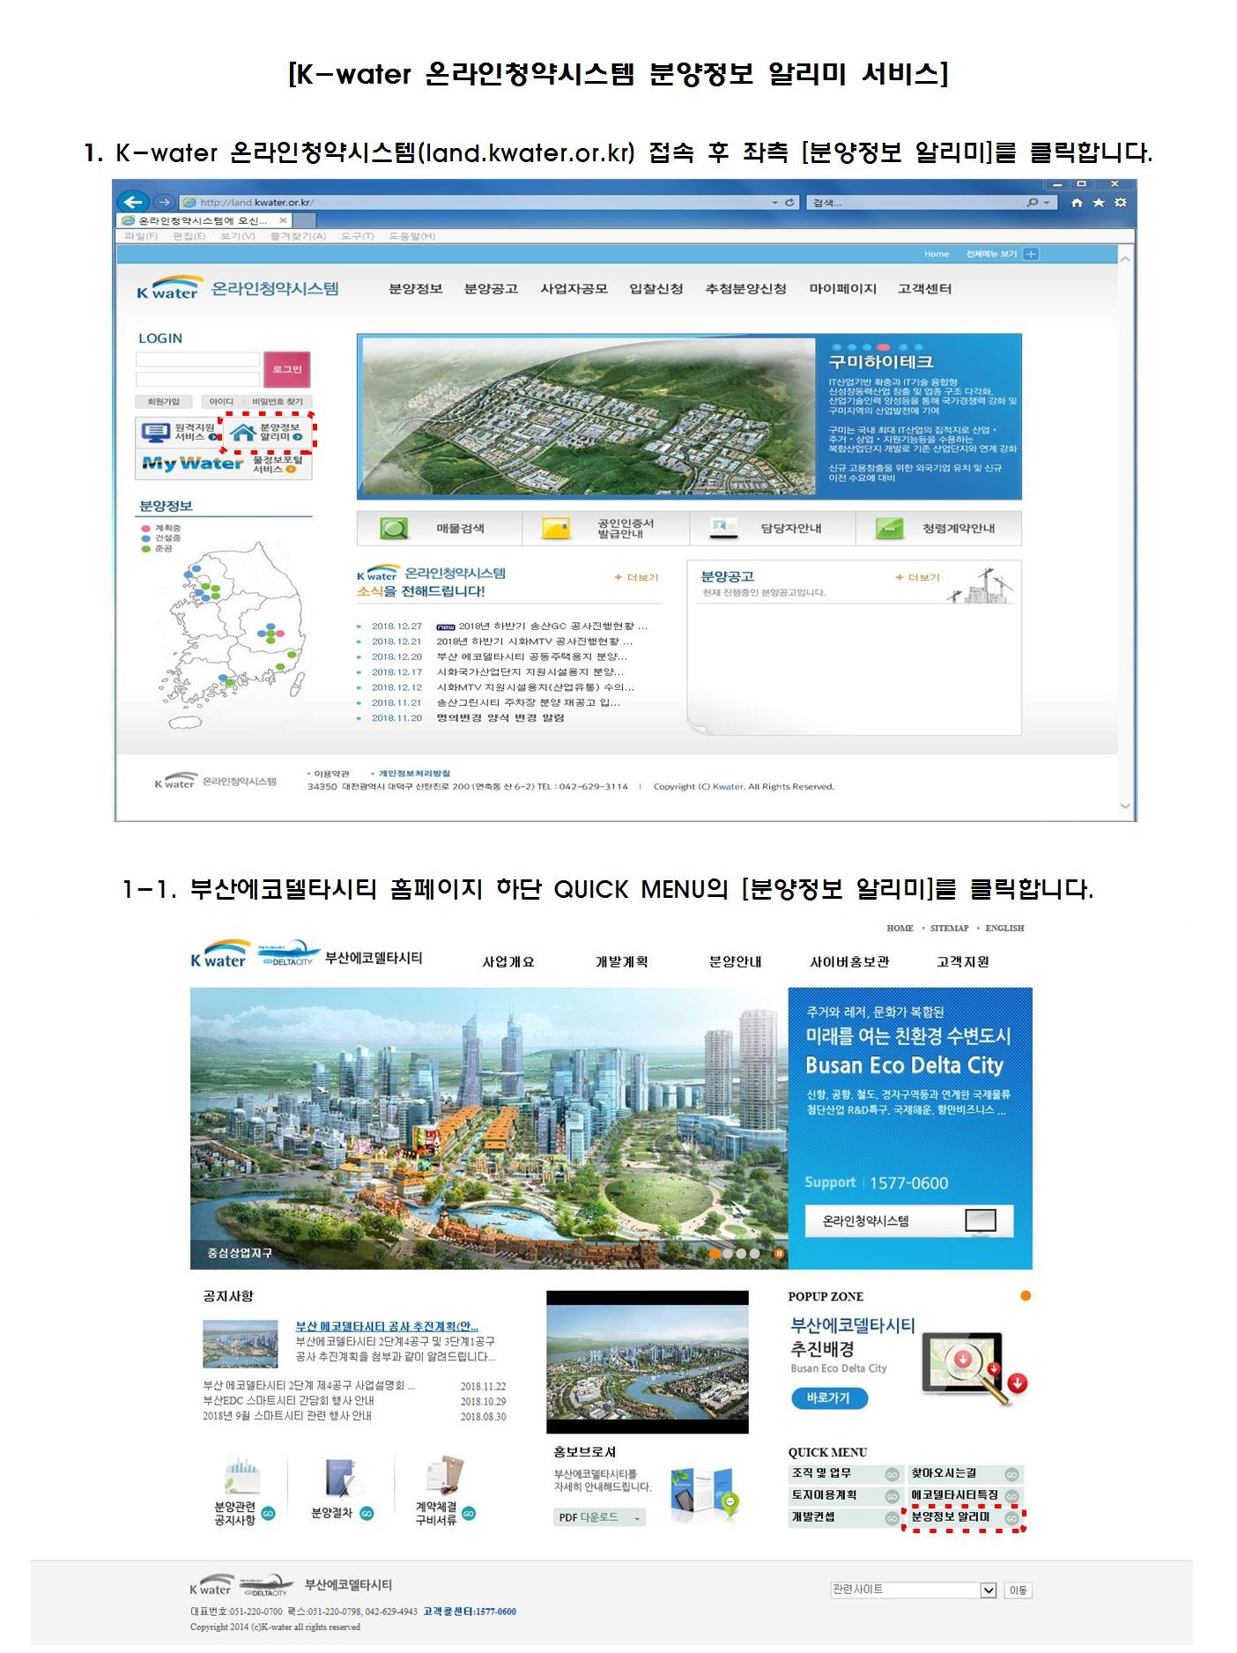The image size is (1237, 1653).
Task: Click the login password input field
Action: click(x=197, y=379)
